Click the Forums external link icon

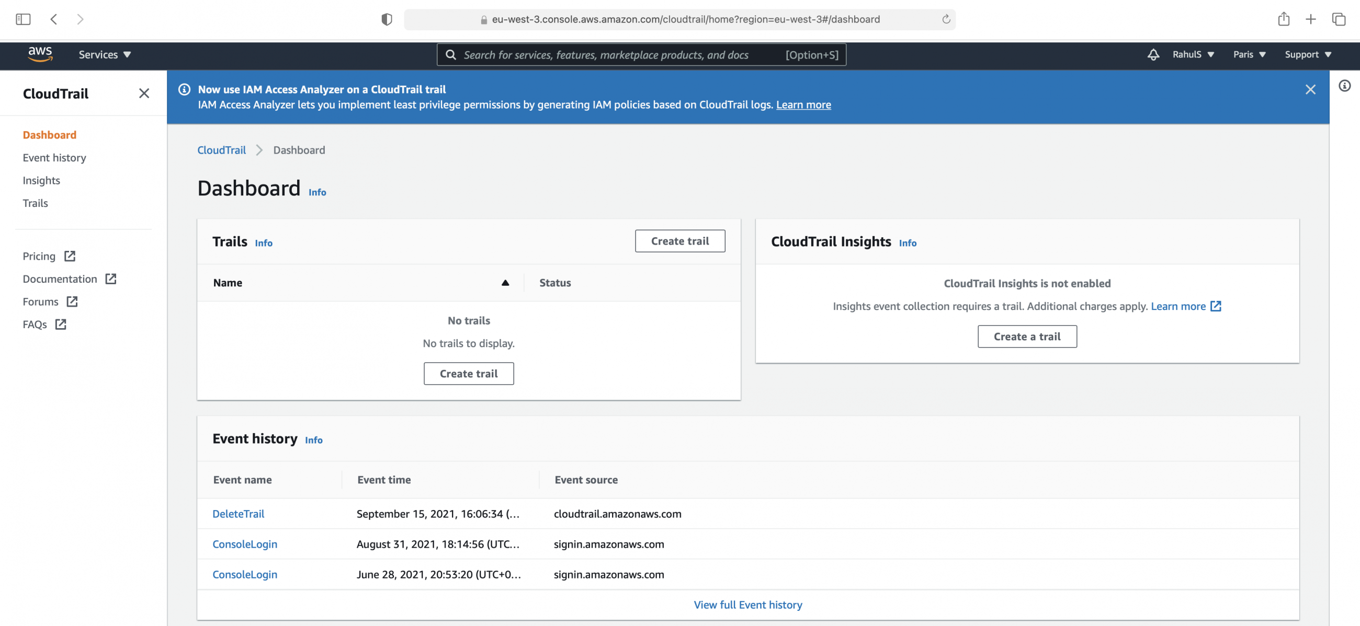click(x=72, y=302)
